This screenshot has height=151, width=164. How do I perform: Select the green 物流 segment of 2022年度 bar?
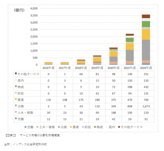130,40
